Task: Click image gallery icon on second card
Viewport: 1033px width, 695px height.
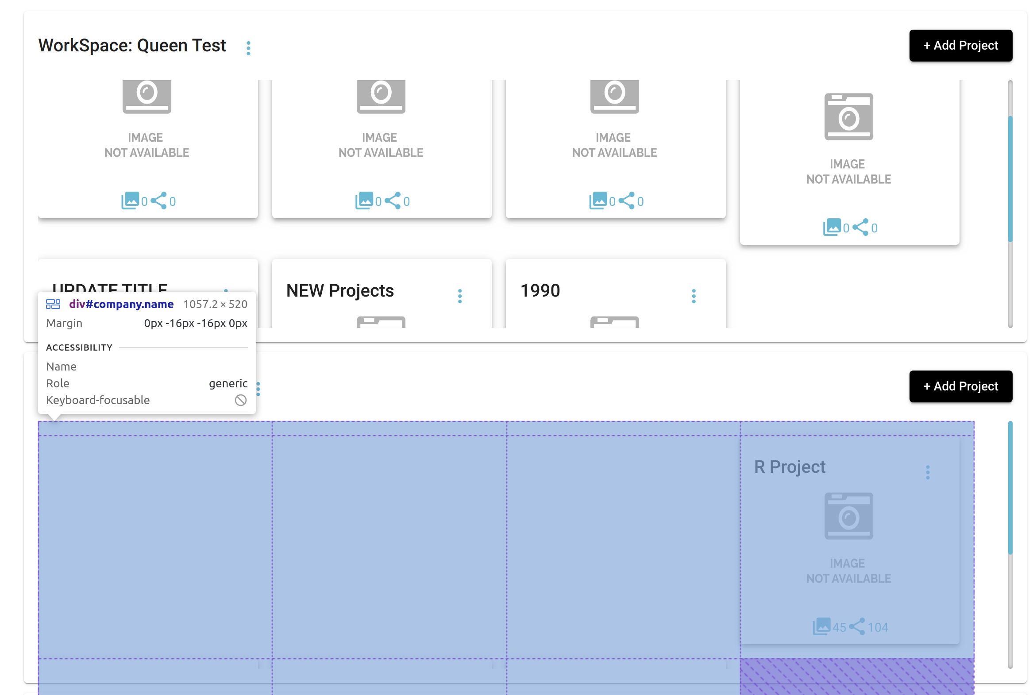Action: pos(364,201)
